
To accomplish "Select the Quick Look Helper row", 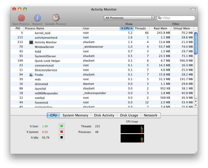I will point(102,61).
